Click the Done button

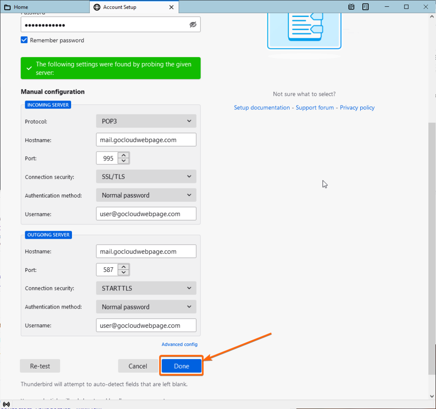[x=181, y=366]
